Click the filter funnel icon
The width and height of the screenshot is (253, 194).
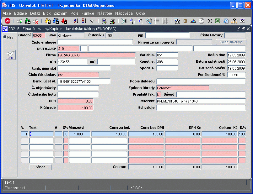tap(92, 21)
